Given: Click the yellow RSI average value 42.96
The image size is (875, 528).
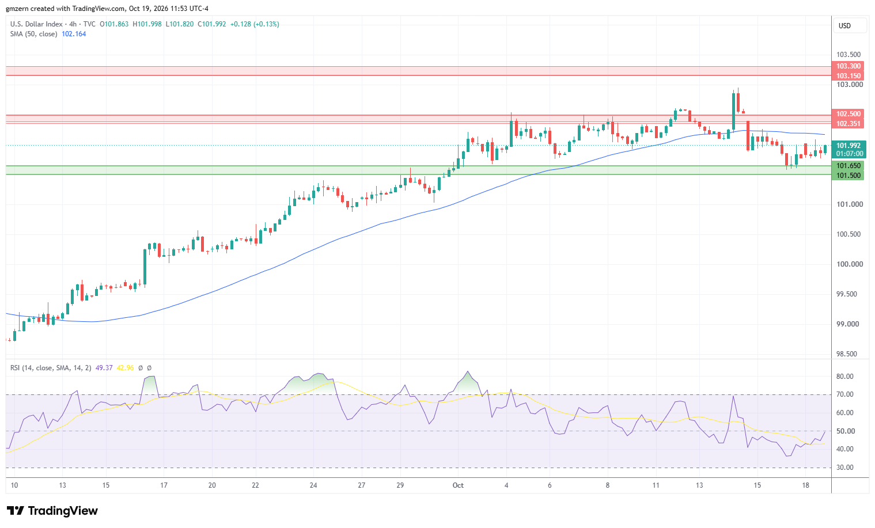Looking at the screenshot, I should (x=125, y=368).
